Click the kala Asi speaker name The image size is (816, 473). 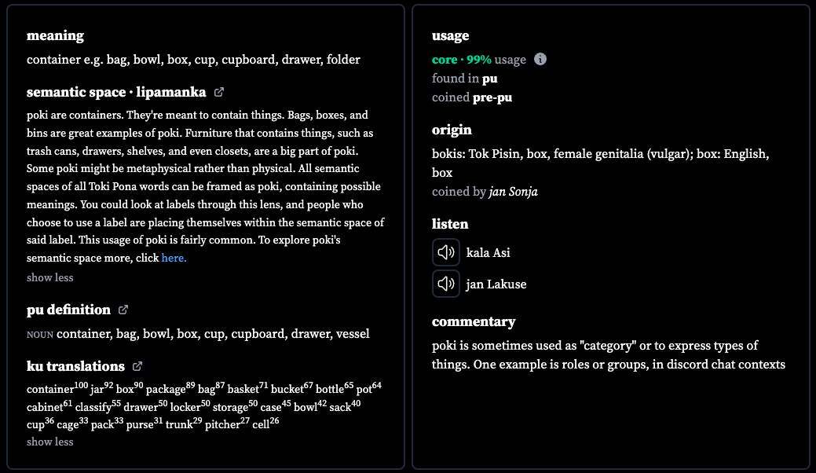pyautogui.click(x=489, y=253)
